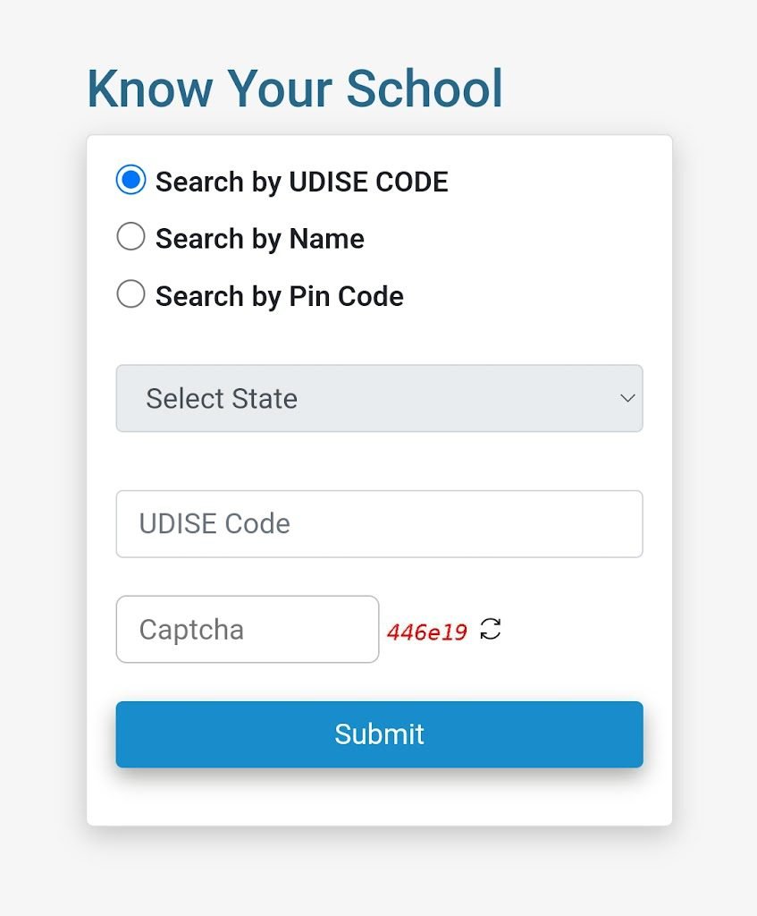Click the Search by Name label text
Viewport: 757px width, 916px height.
[x=260, y=238]
